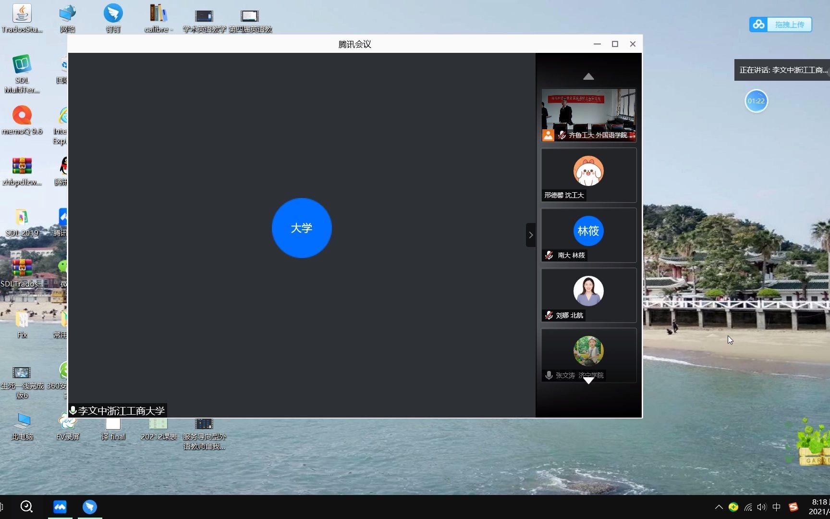
Task: Open the volume control in system tray
Action: click(x=762, y=507)
